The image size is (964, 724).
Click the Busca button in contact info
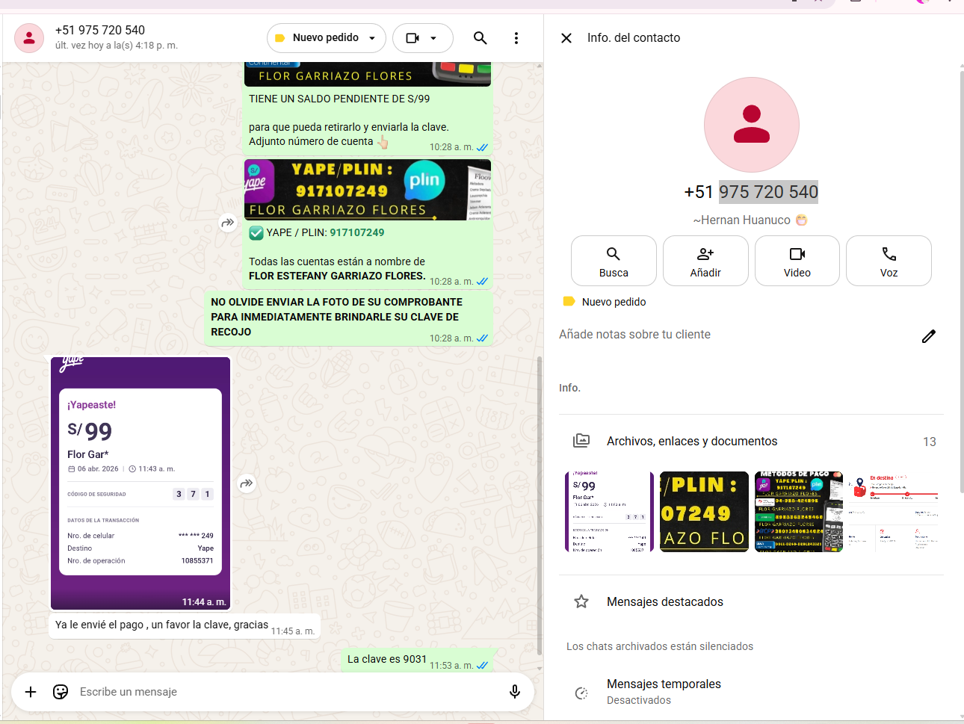(614, 261)
